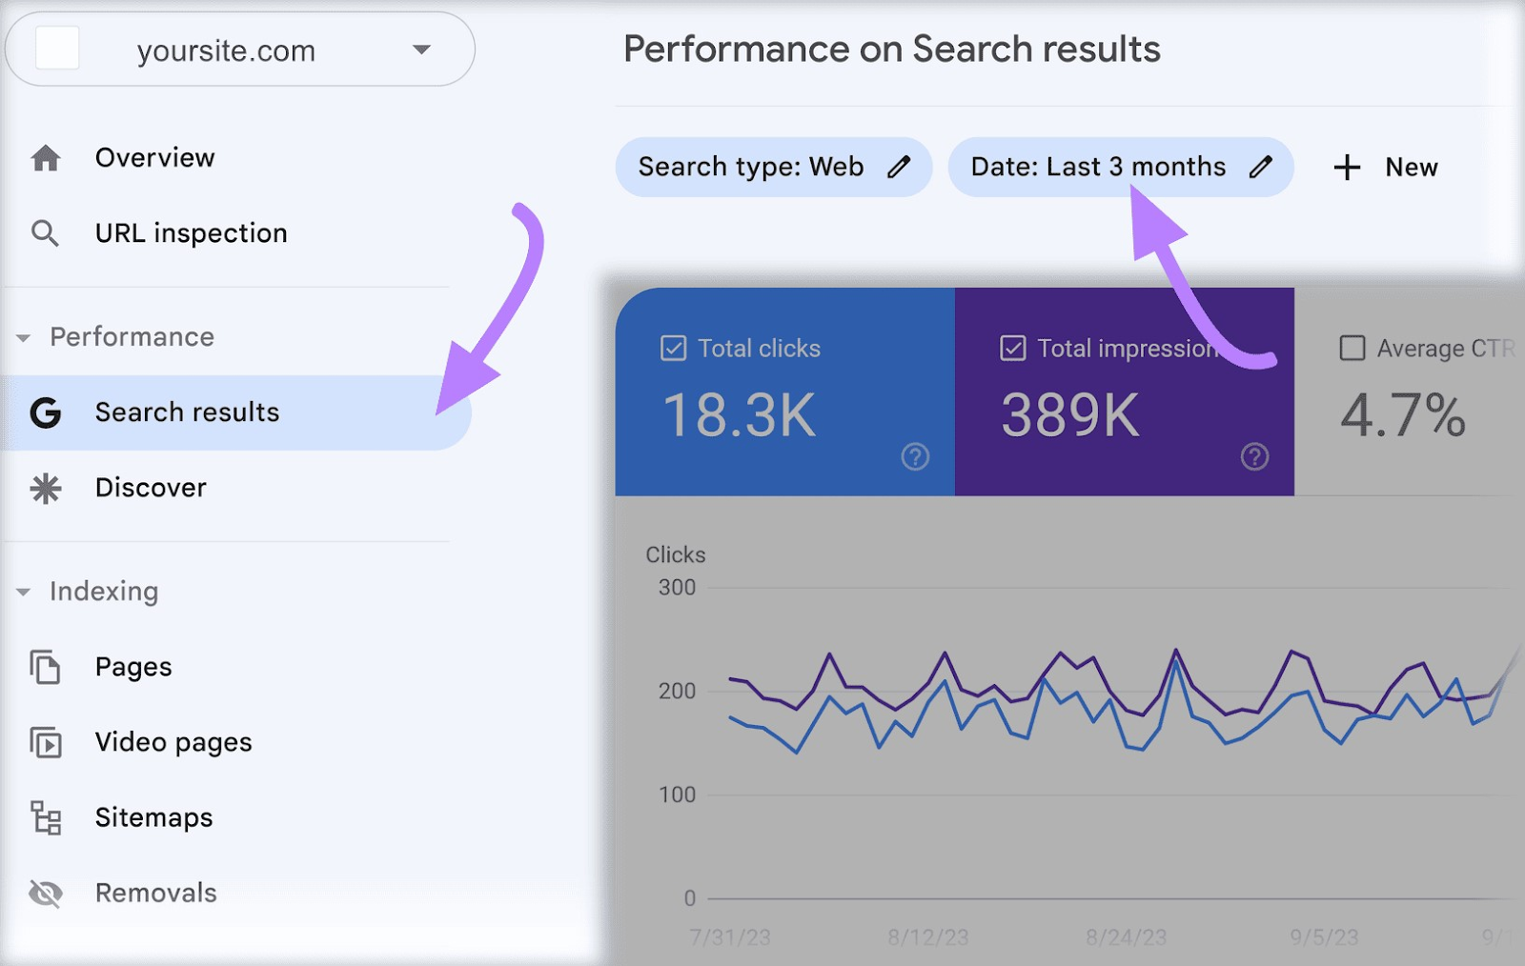Image resolution: width=1525 pixels, height=966 pixels.
Task: Change the Date: Last 3 months filter
Action: [1098, 168]
